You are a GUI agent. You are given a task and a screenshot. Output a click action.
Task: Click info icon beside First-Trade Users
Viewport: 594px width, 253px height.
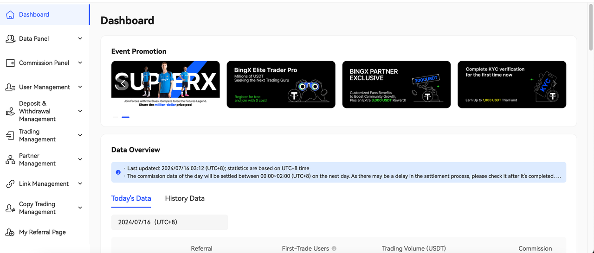pyautogui.click(x=334, y=249)
